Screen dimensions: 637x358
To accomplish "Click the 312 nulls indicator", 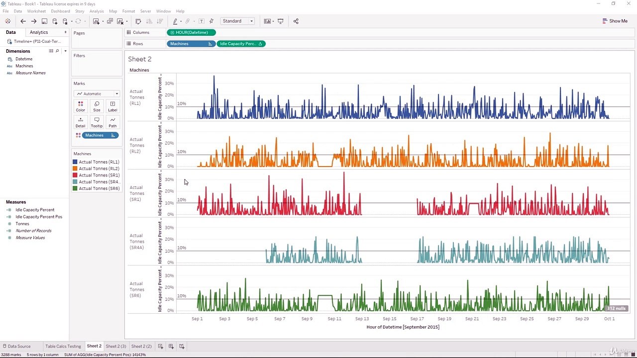I will [616, 309].
